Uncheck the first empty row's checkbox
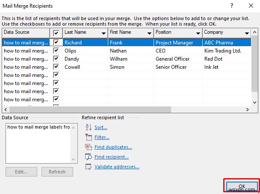The height and width of the screenshot is (194, 260). tap(56, 75)
